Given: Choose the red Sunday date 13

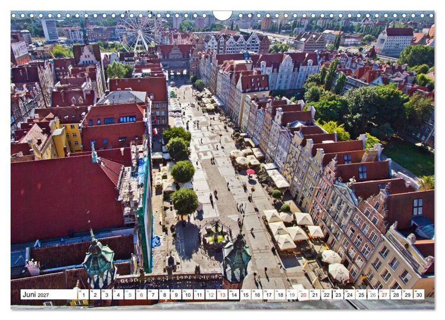Looking at the screenshot, I should [223, 295].
